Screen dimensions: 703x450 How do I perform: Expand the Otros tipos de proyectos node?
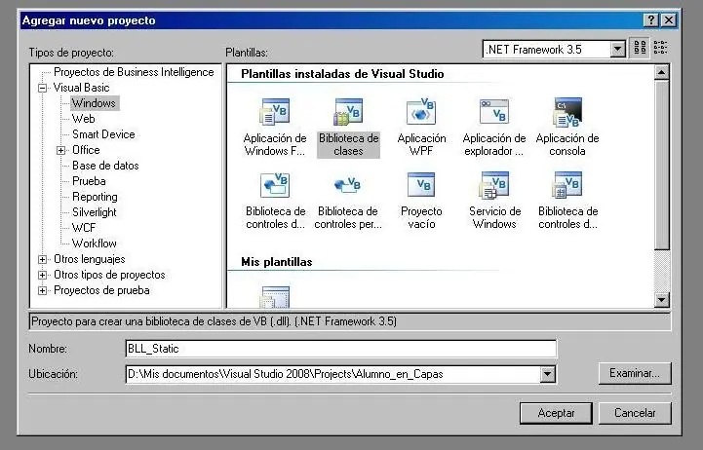(x=42, y=276)
